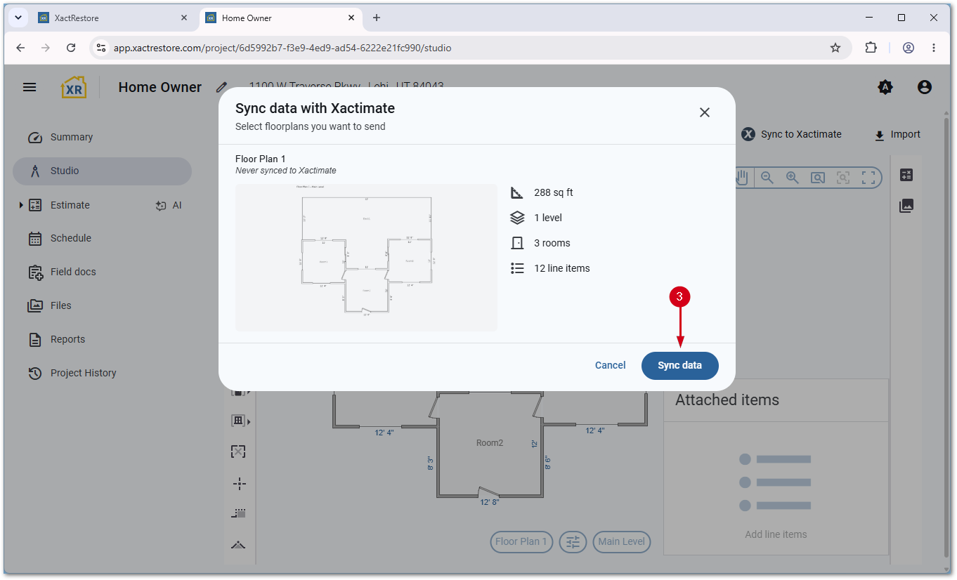Cancel the Xactimate sync dialog
The image size is (957, 580).
coord(610,365)
